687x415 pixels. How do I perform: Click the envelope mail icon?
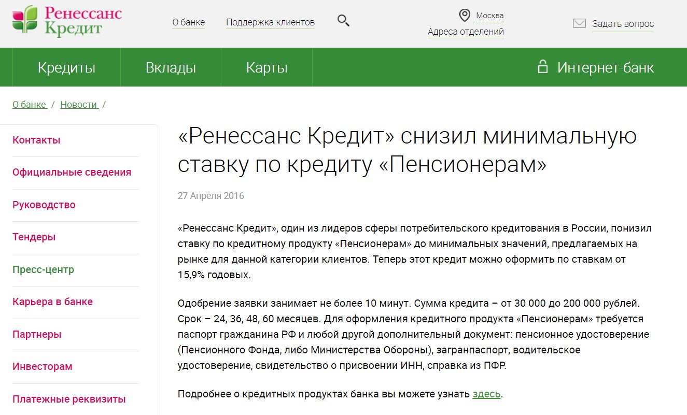coord(579,23)
